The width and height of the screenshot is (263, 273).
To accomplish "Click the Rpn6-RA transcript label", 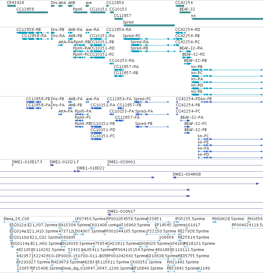I will point(81,48).
